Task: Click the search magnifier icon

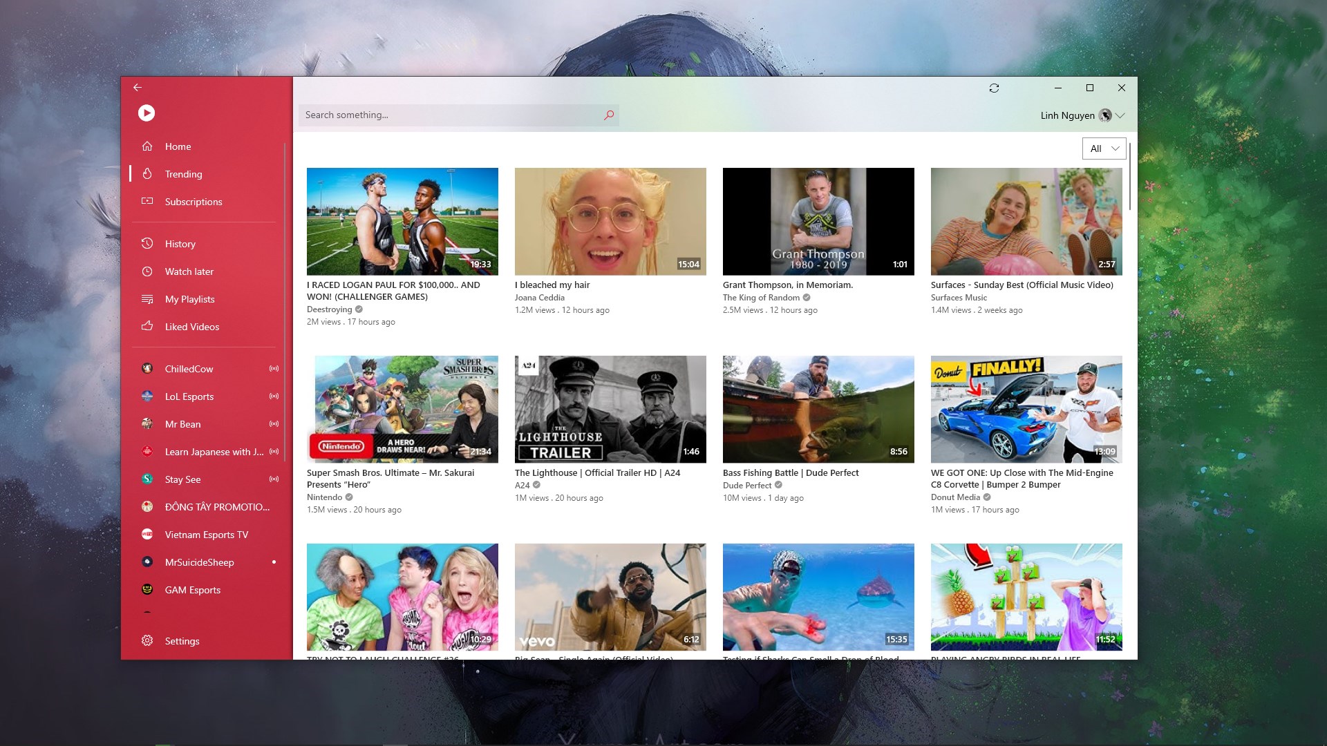Action: point(608,115)
